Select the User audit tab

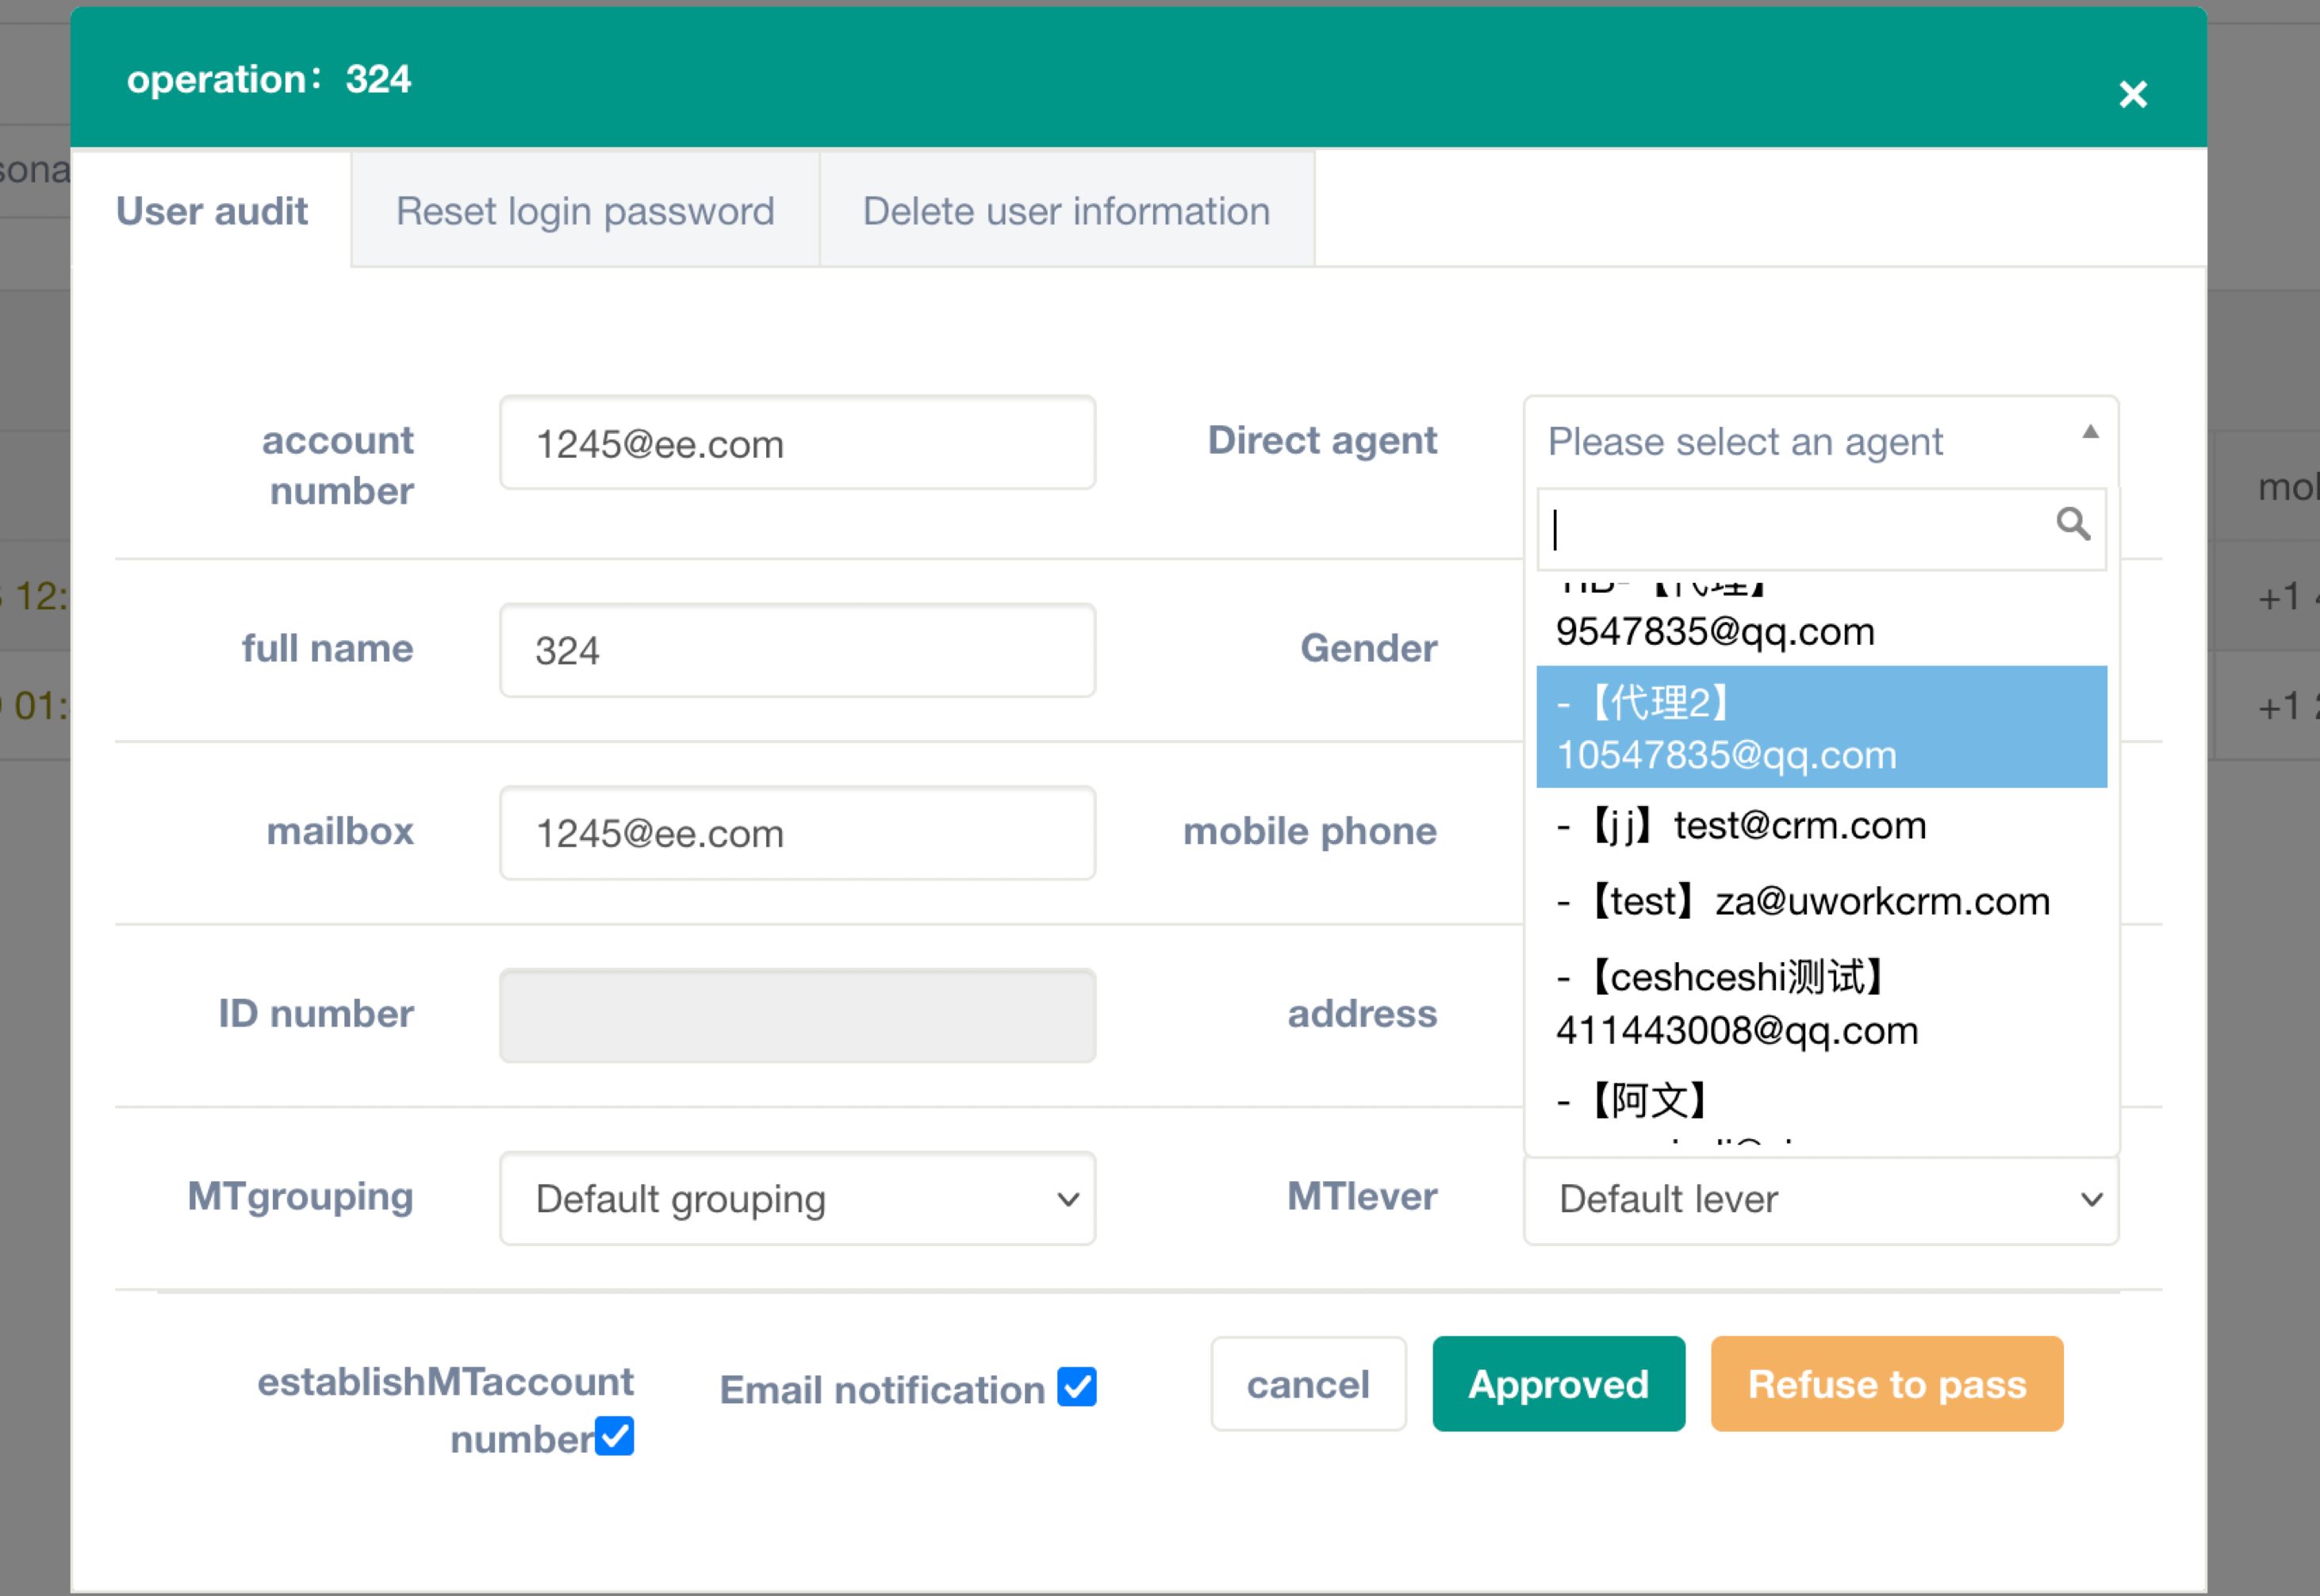click(x=212, y=211)
